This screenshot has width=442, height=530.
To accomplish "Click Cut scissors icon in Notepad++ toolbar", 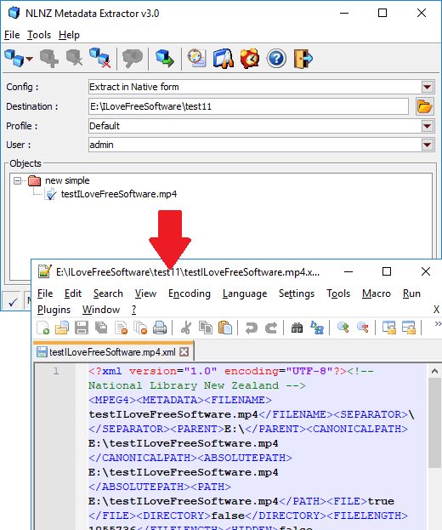I will 185,328.
